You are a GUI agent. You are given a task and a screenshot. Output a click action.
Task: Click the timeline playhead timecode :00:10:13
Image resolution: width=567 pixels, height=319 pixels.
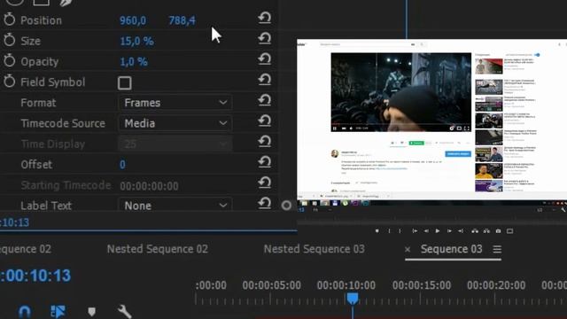point(35,276)
